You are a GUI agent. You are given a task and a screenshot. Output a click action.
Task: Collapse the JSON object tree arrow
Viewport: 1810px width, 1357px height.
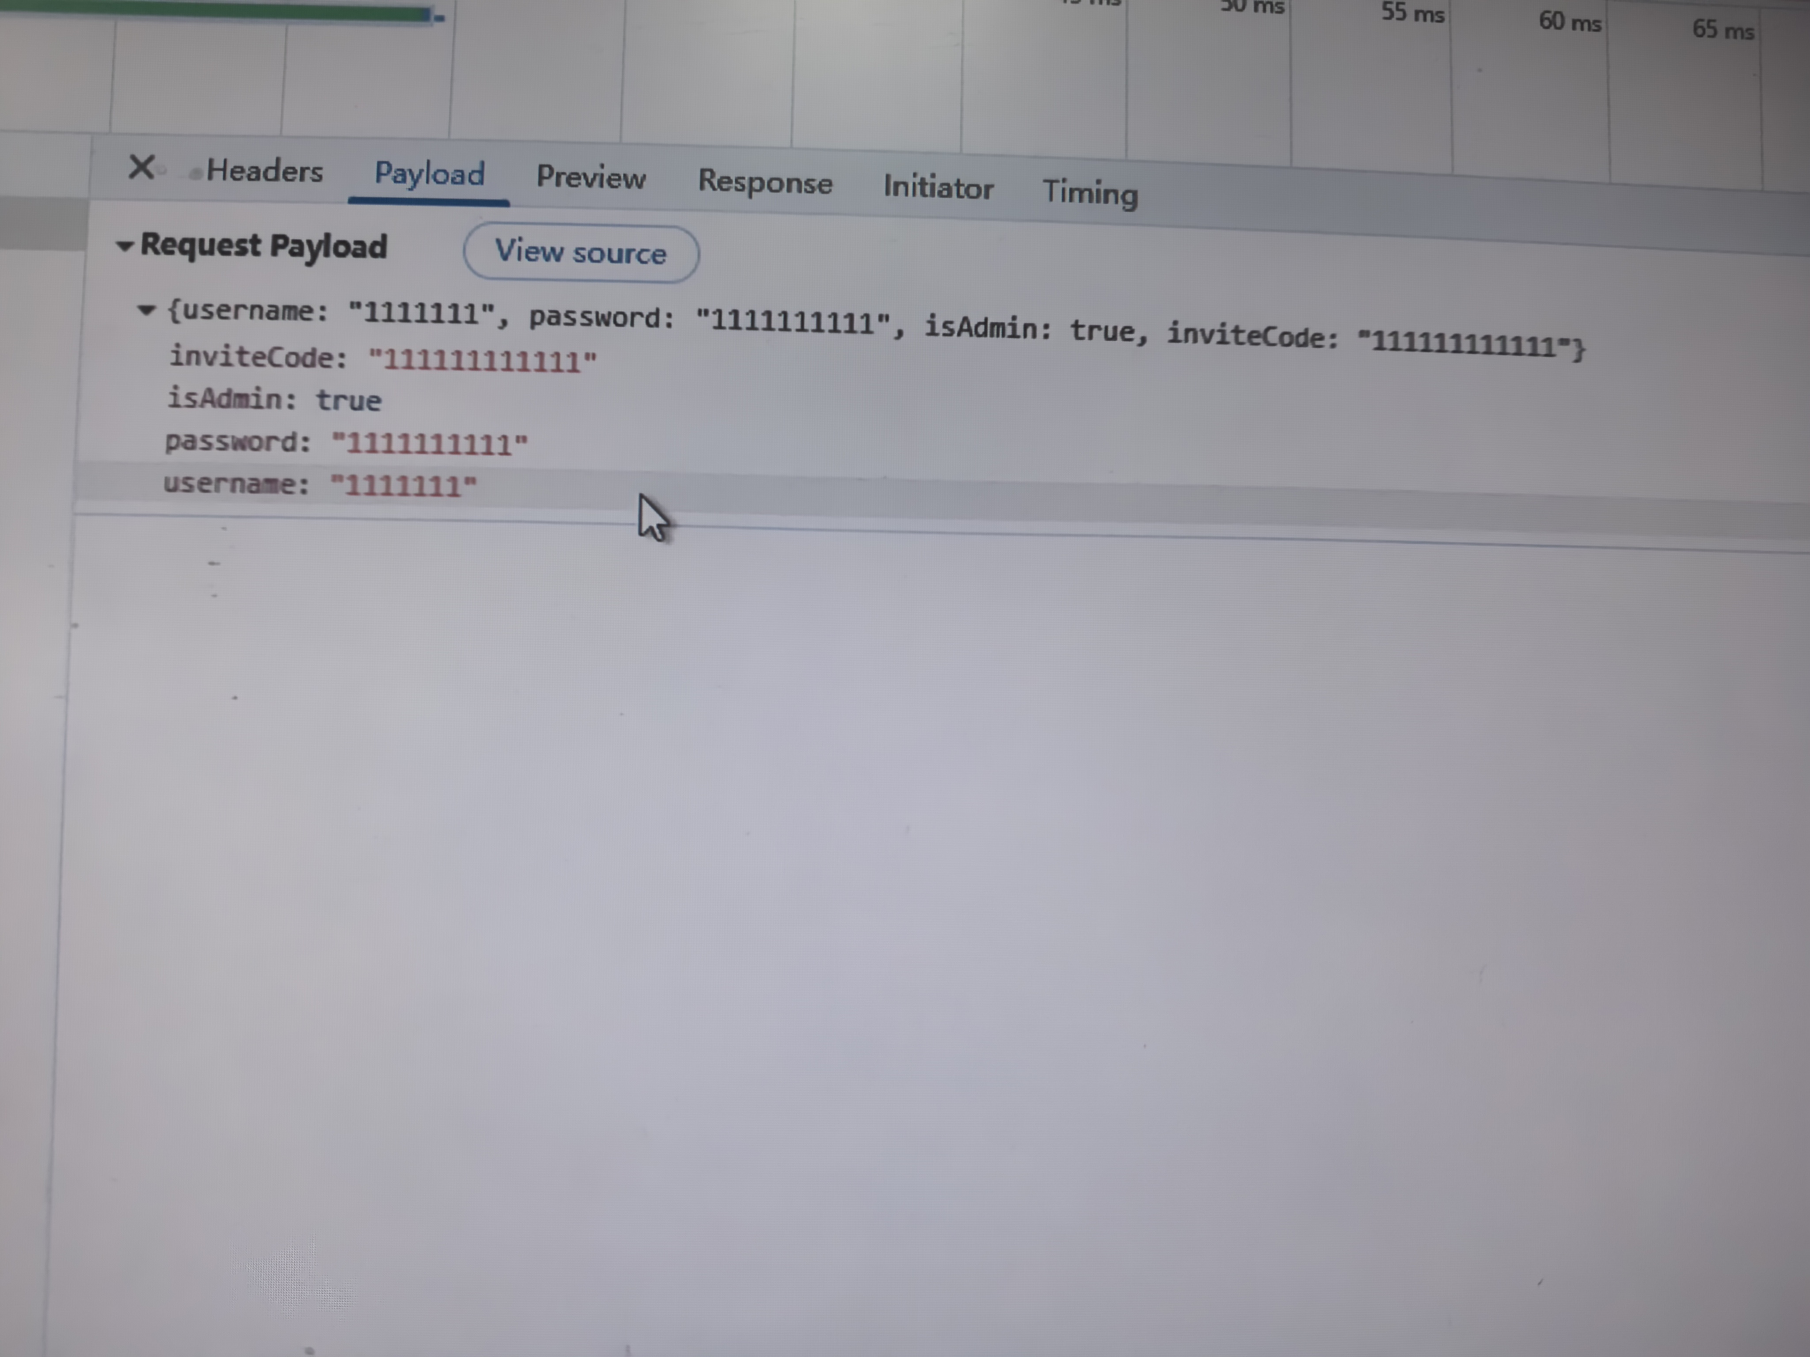coord(146,310)
